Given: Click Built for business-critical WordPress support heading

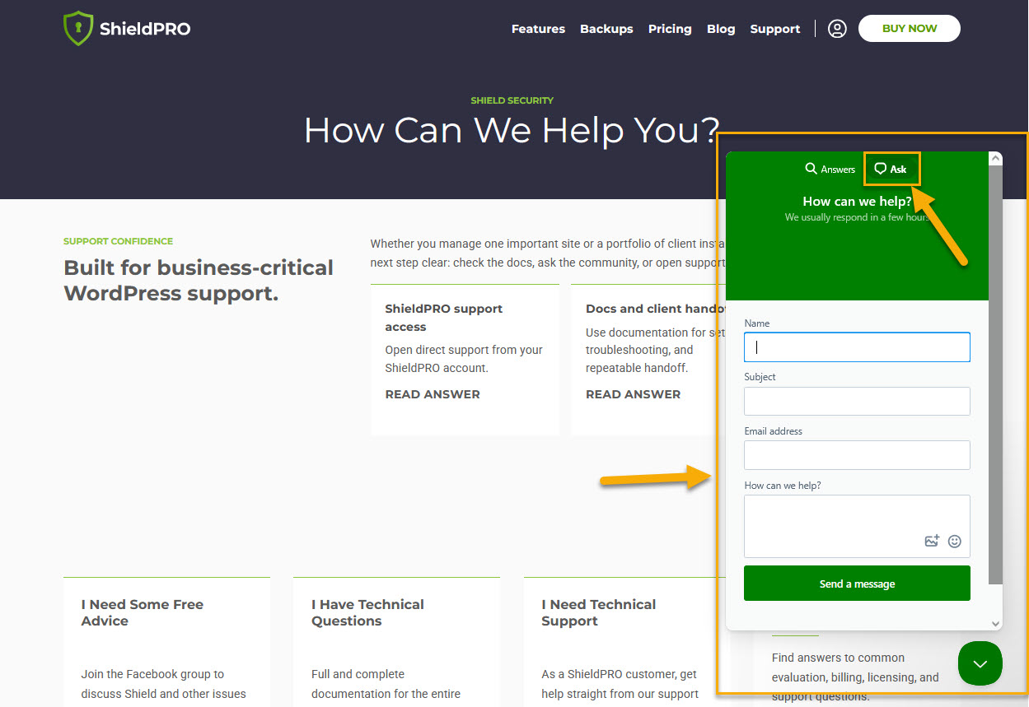Looking at the screenshot, I should pos(199,280).
